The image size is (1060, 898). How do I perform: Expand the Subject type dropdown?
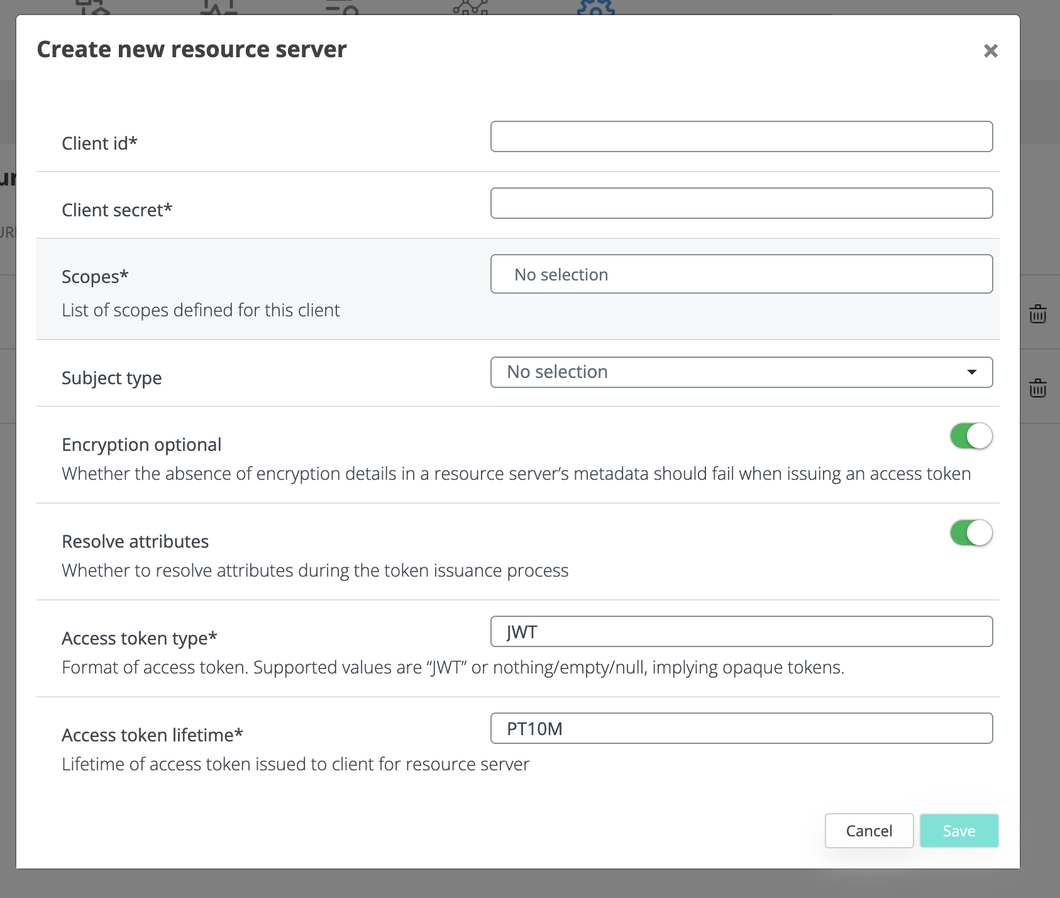tap(741, 372)
